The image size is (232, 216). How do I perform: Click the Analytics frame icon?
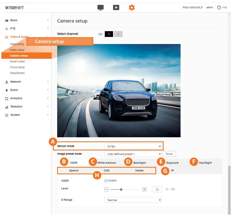point(7,99)
